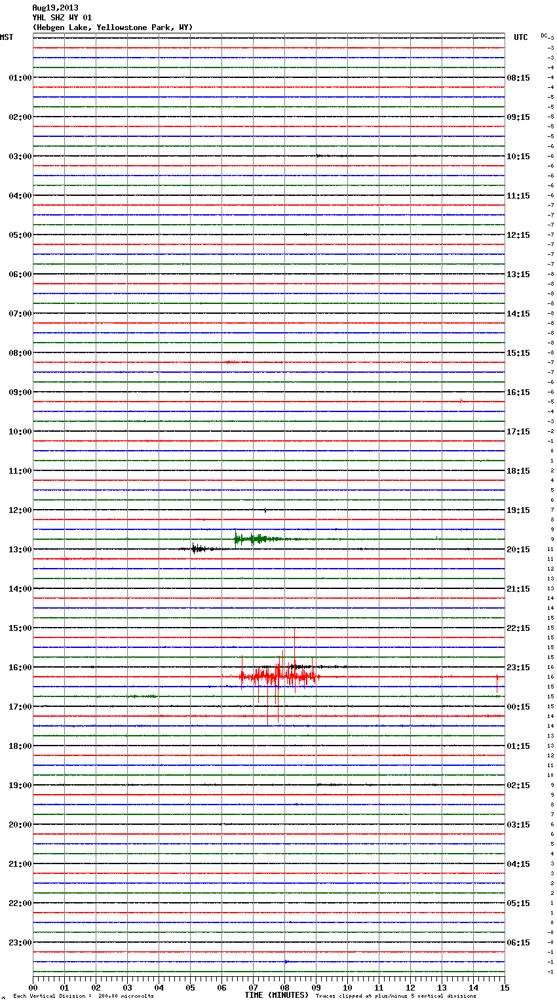Screen dimensions: 557x1005
Task: Select the 08:00 MST hour label
Action: [x=20, y=353]
